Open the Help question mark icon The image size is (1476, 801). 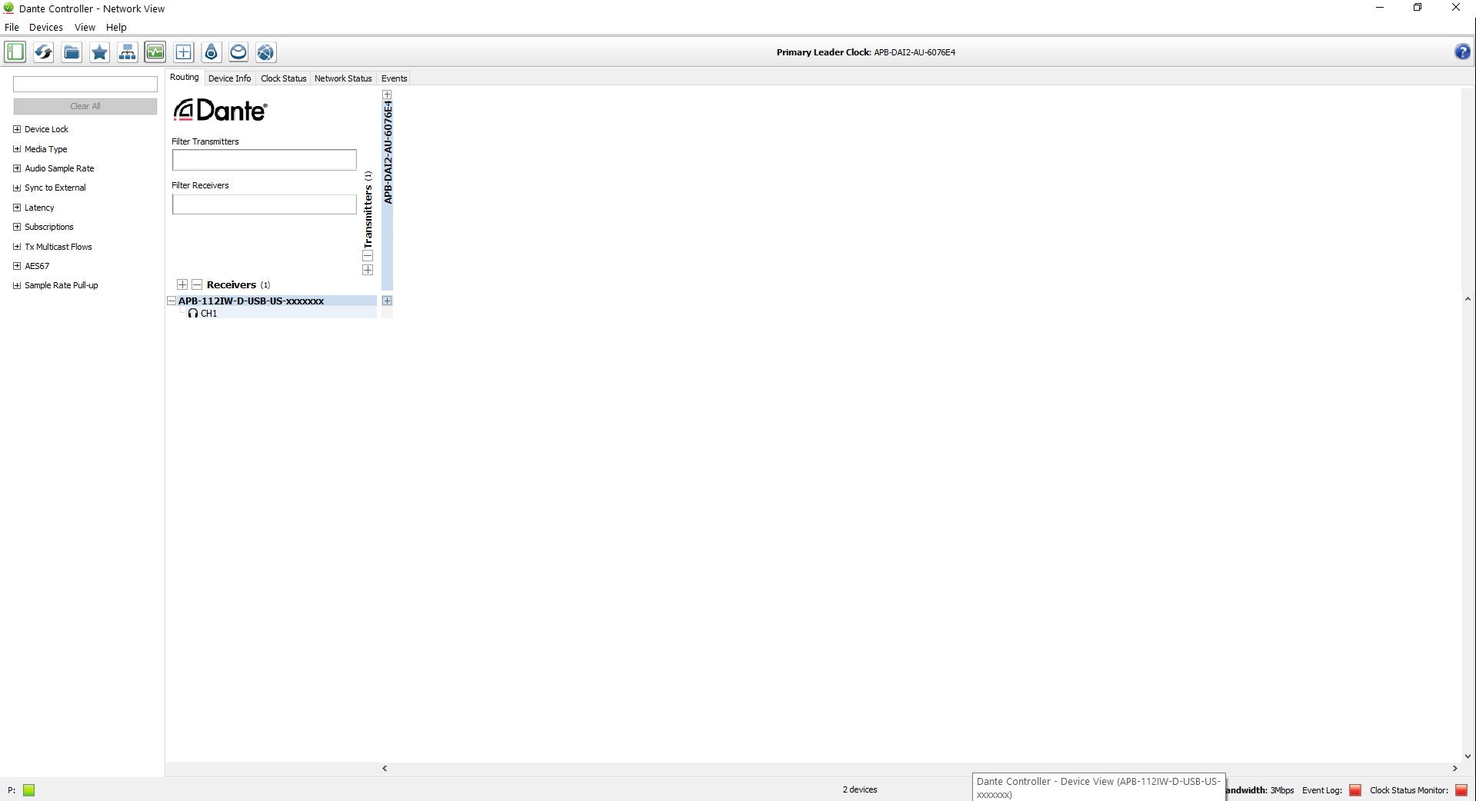click(1462, 52)
